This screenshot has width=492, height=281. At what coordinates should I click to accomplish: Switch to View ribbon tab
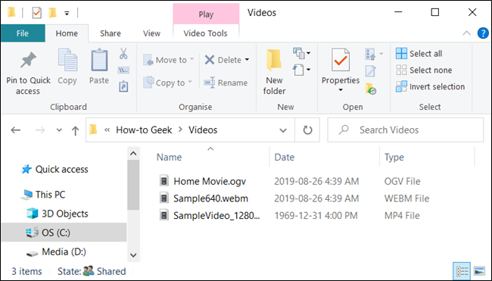click(151, 33)
